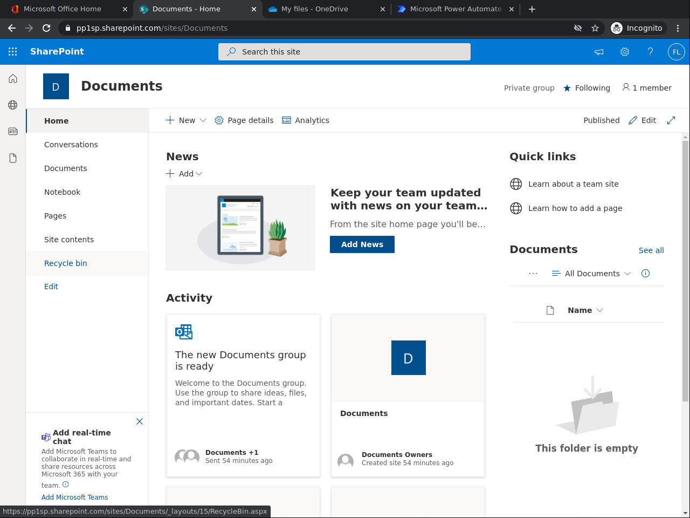
Task: Open Learn how to add a page link
Action: (575, 208)
